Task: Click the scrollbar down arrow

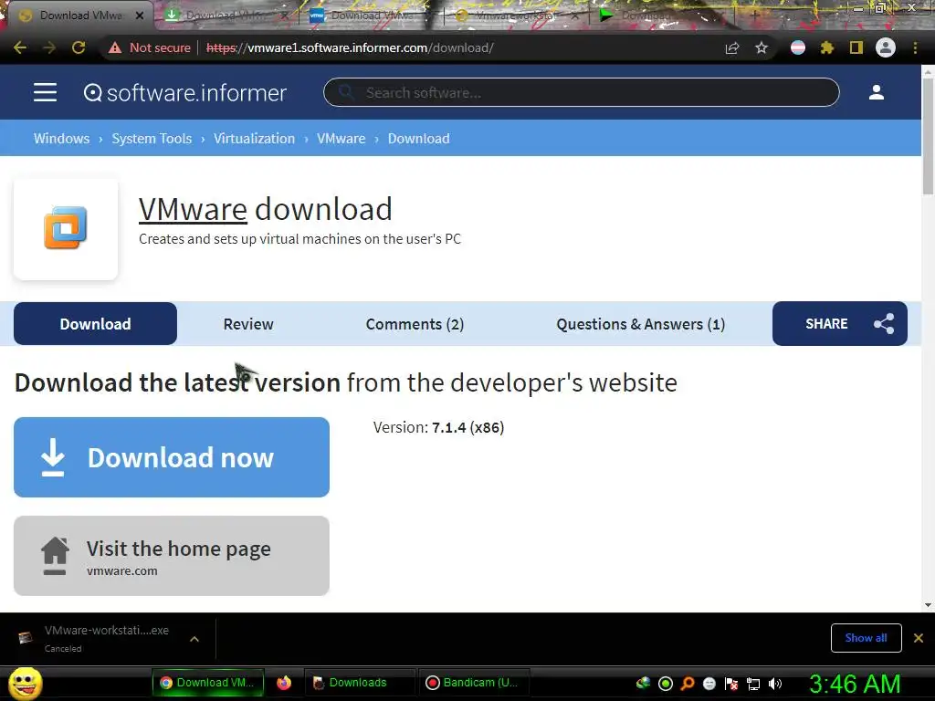Action: pyautogui.click(x=928, y=605)
